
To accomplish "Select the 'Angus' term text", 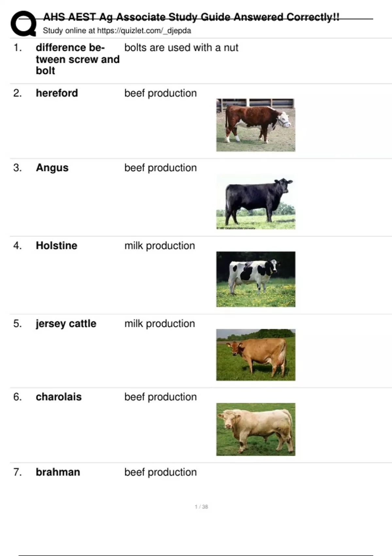I will click(x=52, y=168).
